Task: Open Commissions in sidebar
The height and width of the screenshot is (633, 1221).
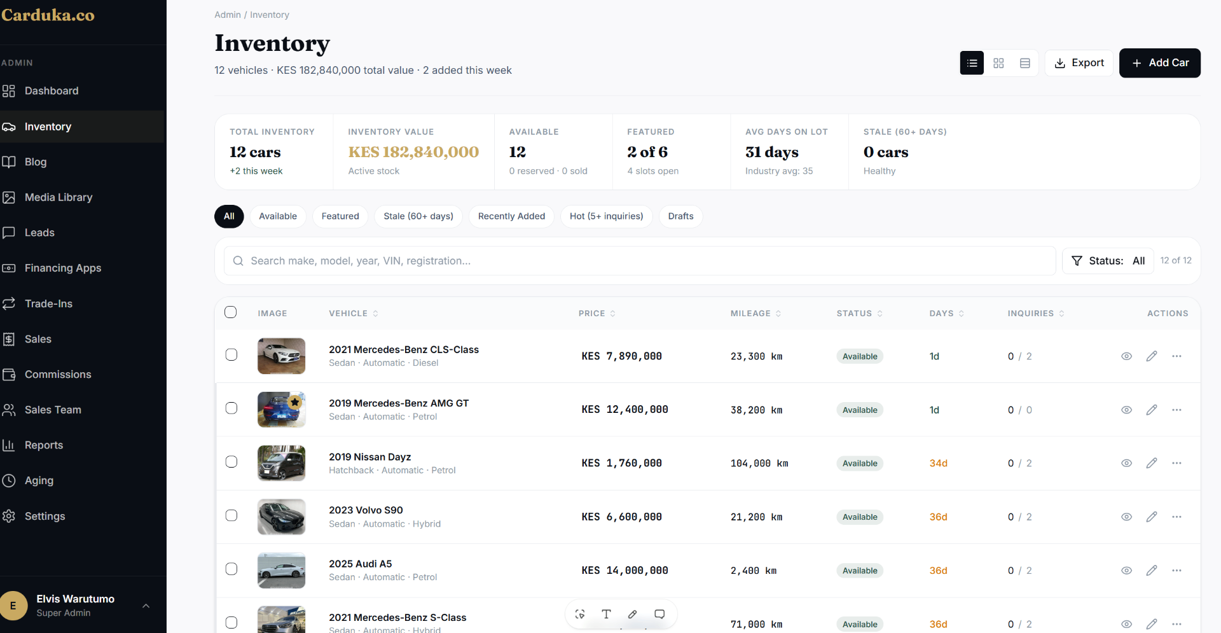Action: [x=82, y=375]
